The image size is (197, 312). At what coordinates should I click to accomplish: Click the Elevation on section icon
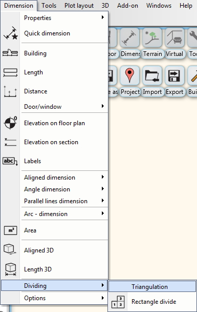[x=10, y=142]
